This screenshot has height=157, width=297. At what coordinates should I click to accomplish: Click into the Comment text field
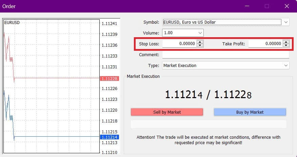click(225, 55)
